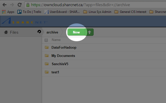The width and height of the screenshot is (166, 103).
Task: Click the browser back arrow
Action: click(4, 5)
